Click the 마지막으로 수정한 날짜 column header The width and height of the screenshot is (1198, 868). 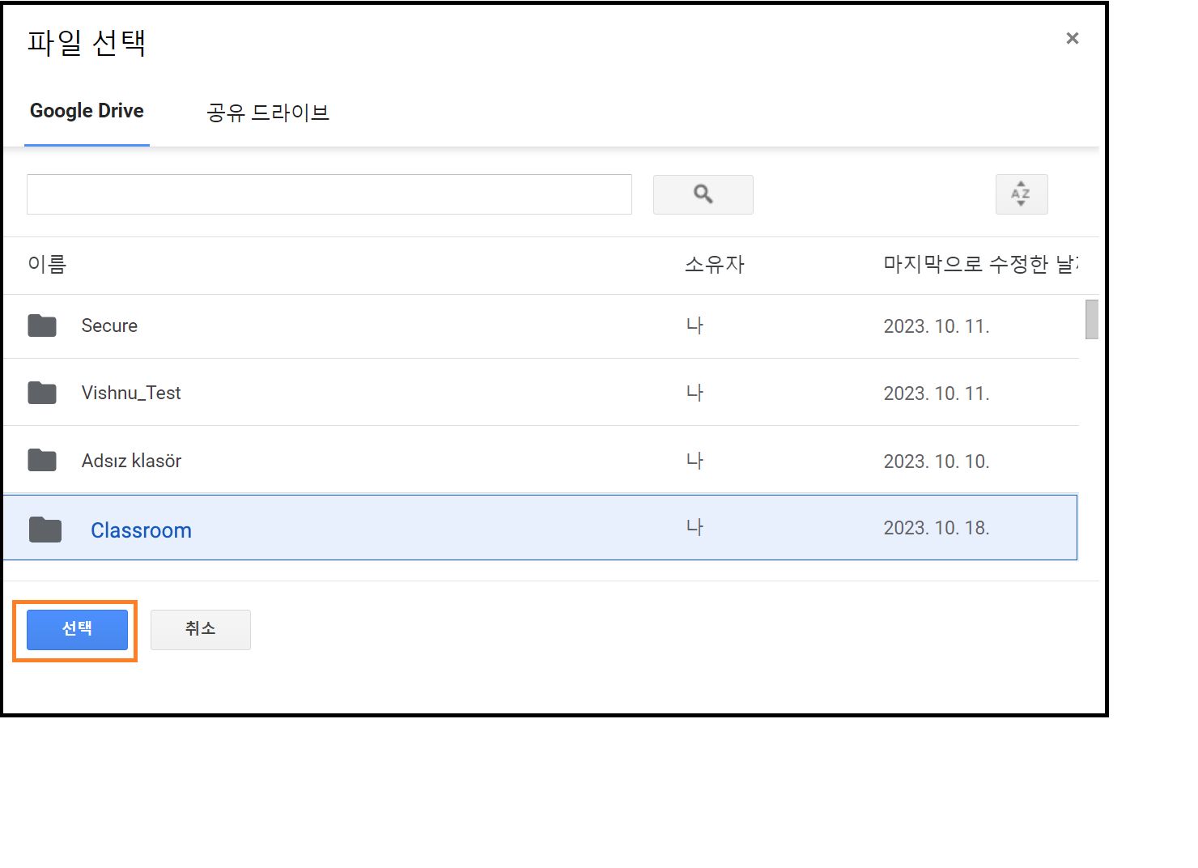click(x=980, y=264)
